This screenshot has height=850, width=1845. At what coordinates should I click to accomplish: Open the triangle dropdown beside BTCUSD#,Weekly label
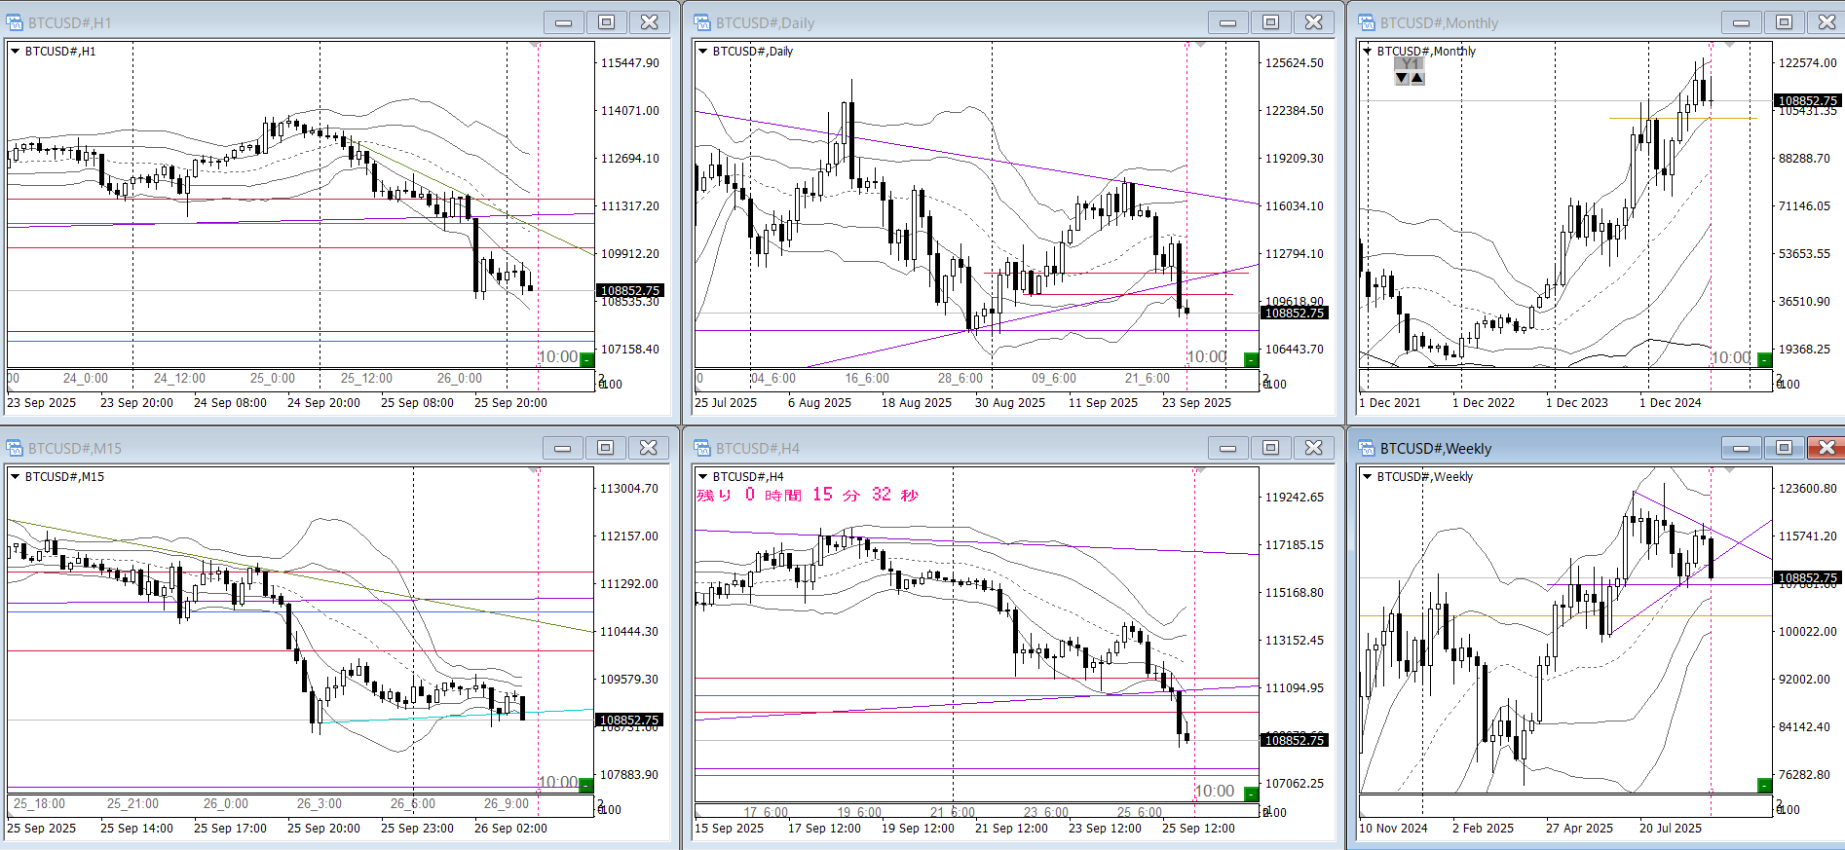tap(1368, 477)
